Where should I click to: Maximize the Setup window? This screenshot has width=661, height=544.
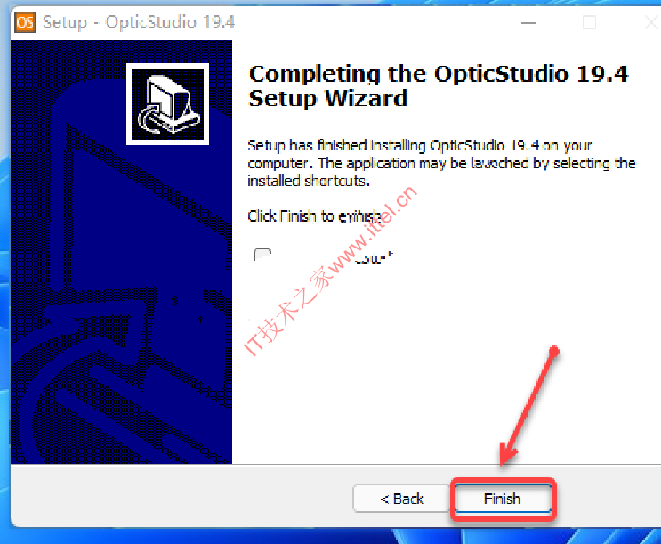coord(589,22)
